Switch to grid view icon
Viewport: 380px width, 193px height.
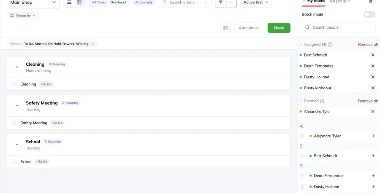[79, 3]
